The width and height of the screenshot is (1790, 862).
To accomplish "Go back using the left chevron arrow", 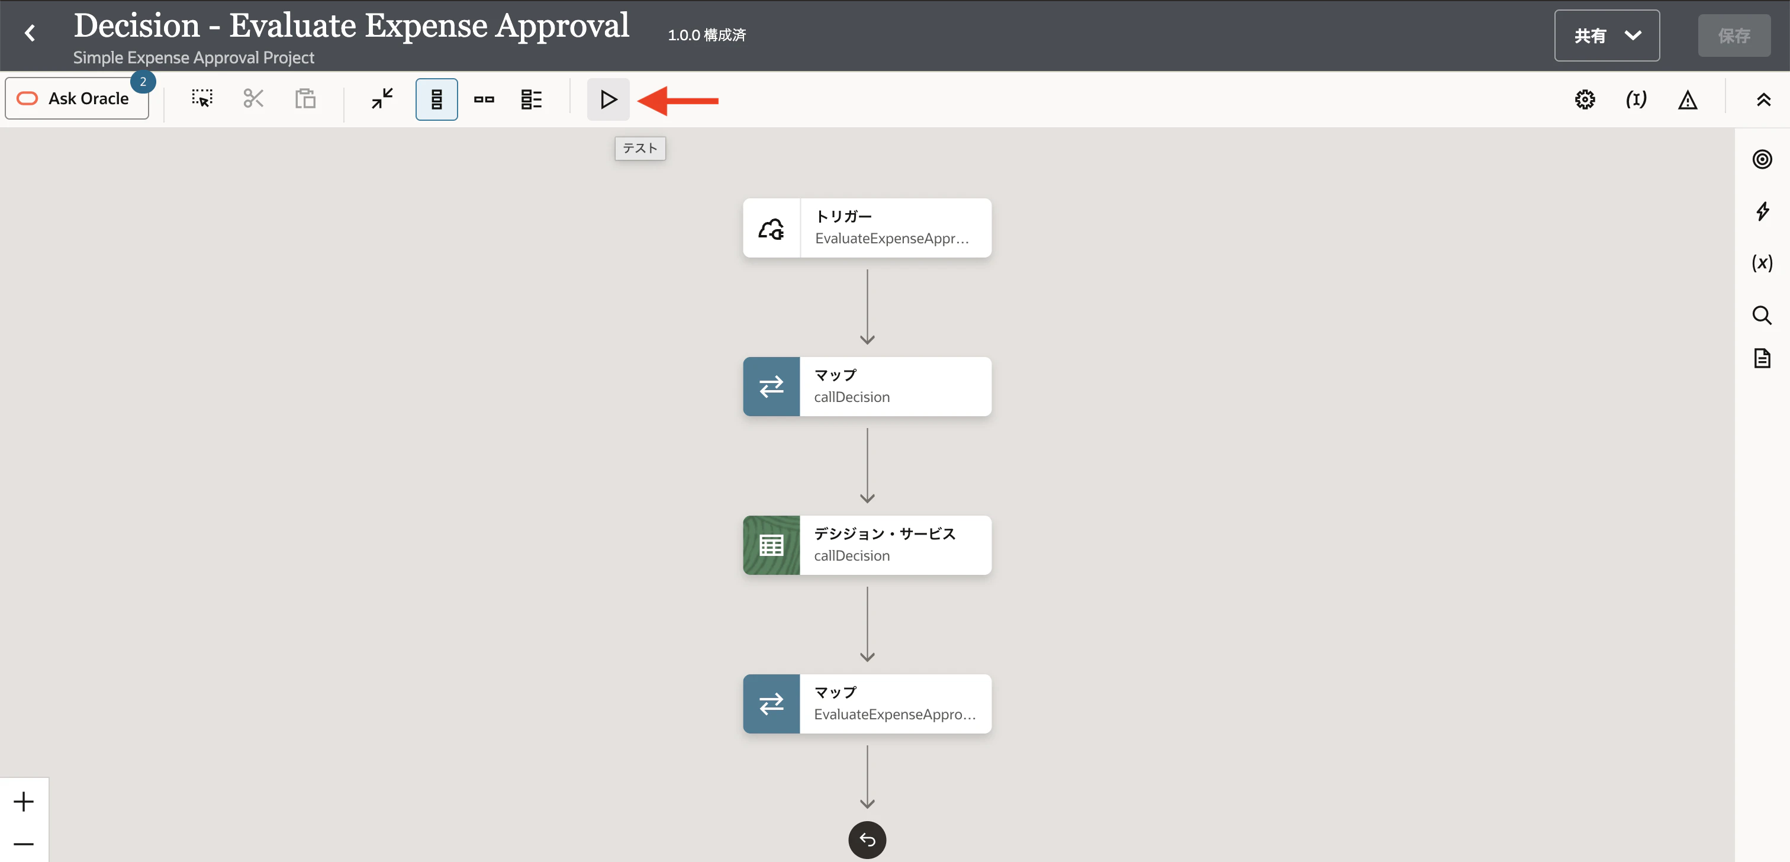I will coord(30,33).
